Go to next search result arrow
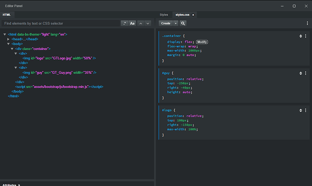 pos(148,23)
